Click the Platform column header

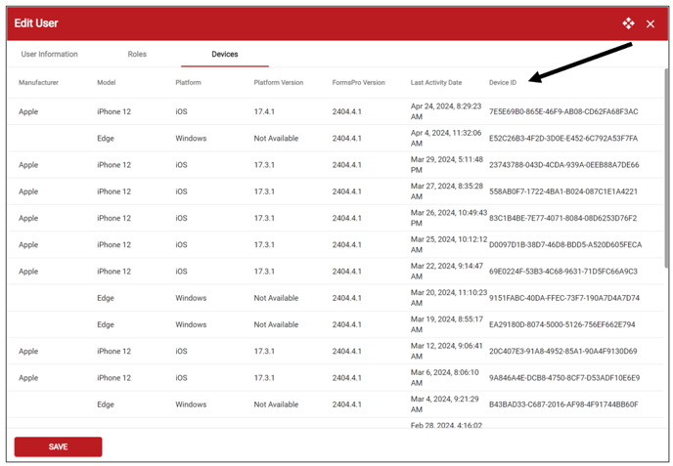click(188, 82)
